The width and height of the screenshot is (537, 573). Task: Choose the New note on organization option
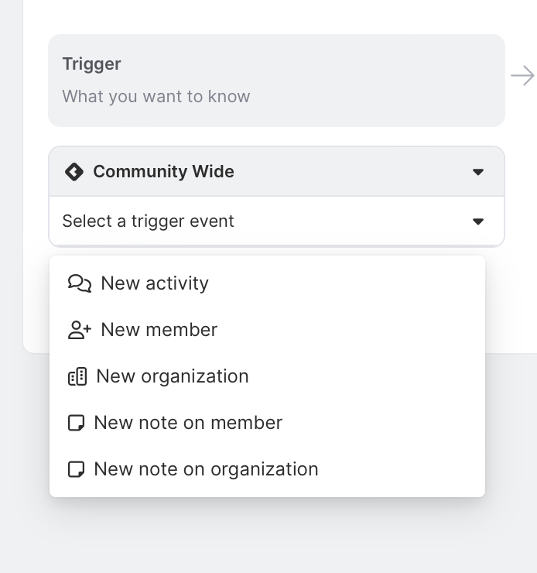[206, 469]
